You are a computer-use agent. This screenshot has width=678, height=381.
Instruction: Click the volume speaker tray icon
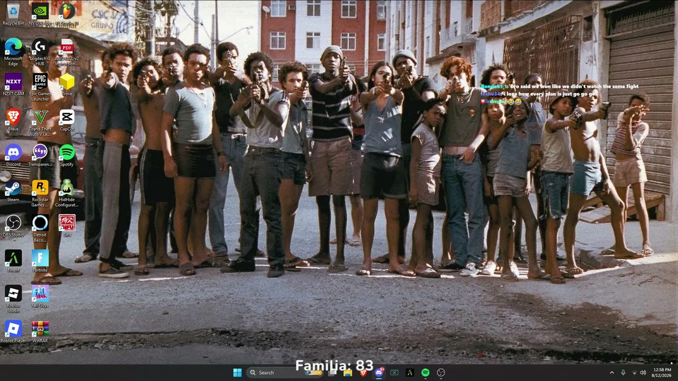click(643, 373)
